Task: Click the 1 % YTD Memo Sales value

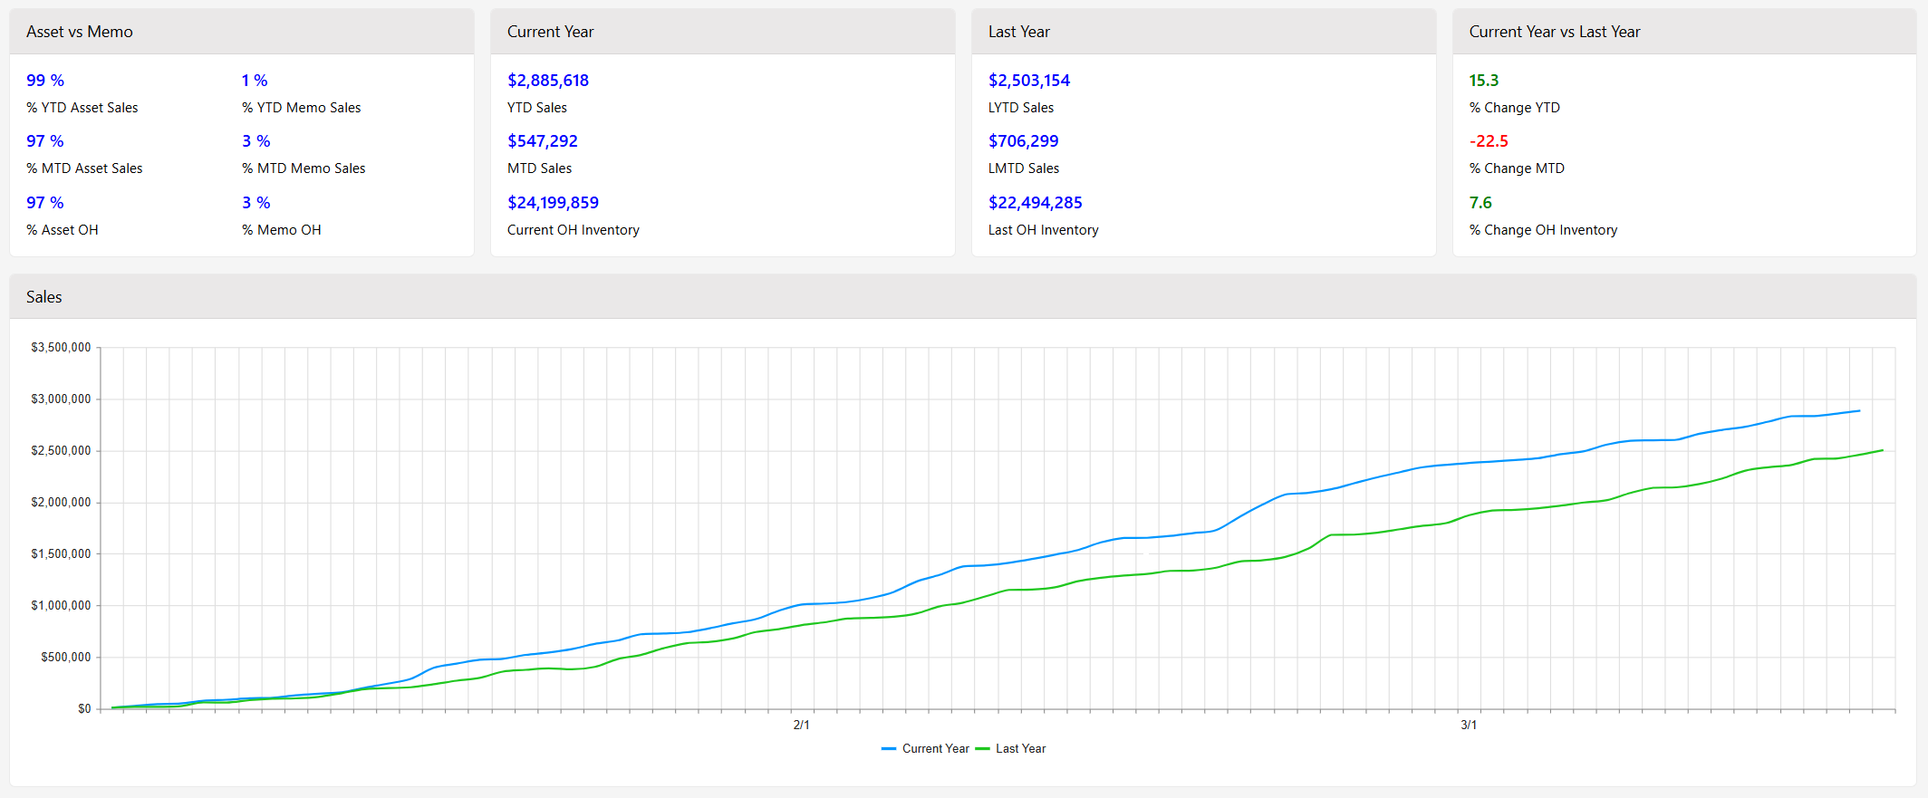Action: coord(255,81)
